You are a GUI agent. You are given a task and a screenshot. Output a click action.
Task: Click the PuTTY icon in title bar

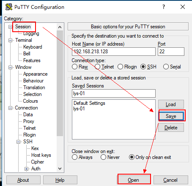(x=9, y=7)
